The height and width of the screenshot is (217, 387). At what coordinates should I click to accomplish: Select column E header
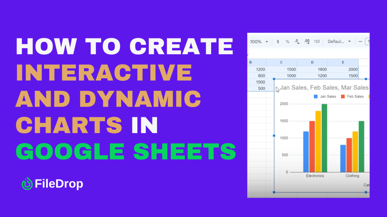(343, 62)
